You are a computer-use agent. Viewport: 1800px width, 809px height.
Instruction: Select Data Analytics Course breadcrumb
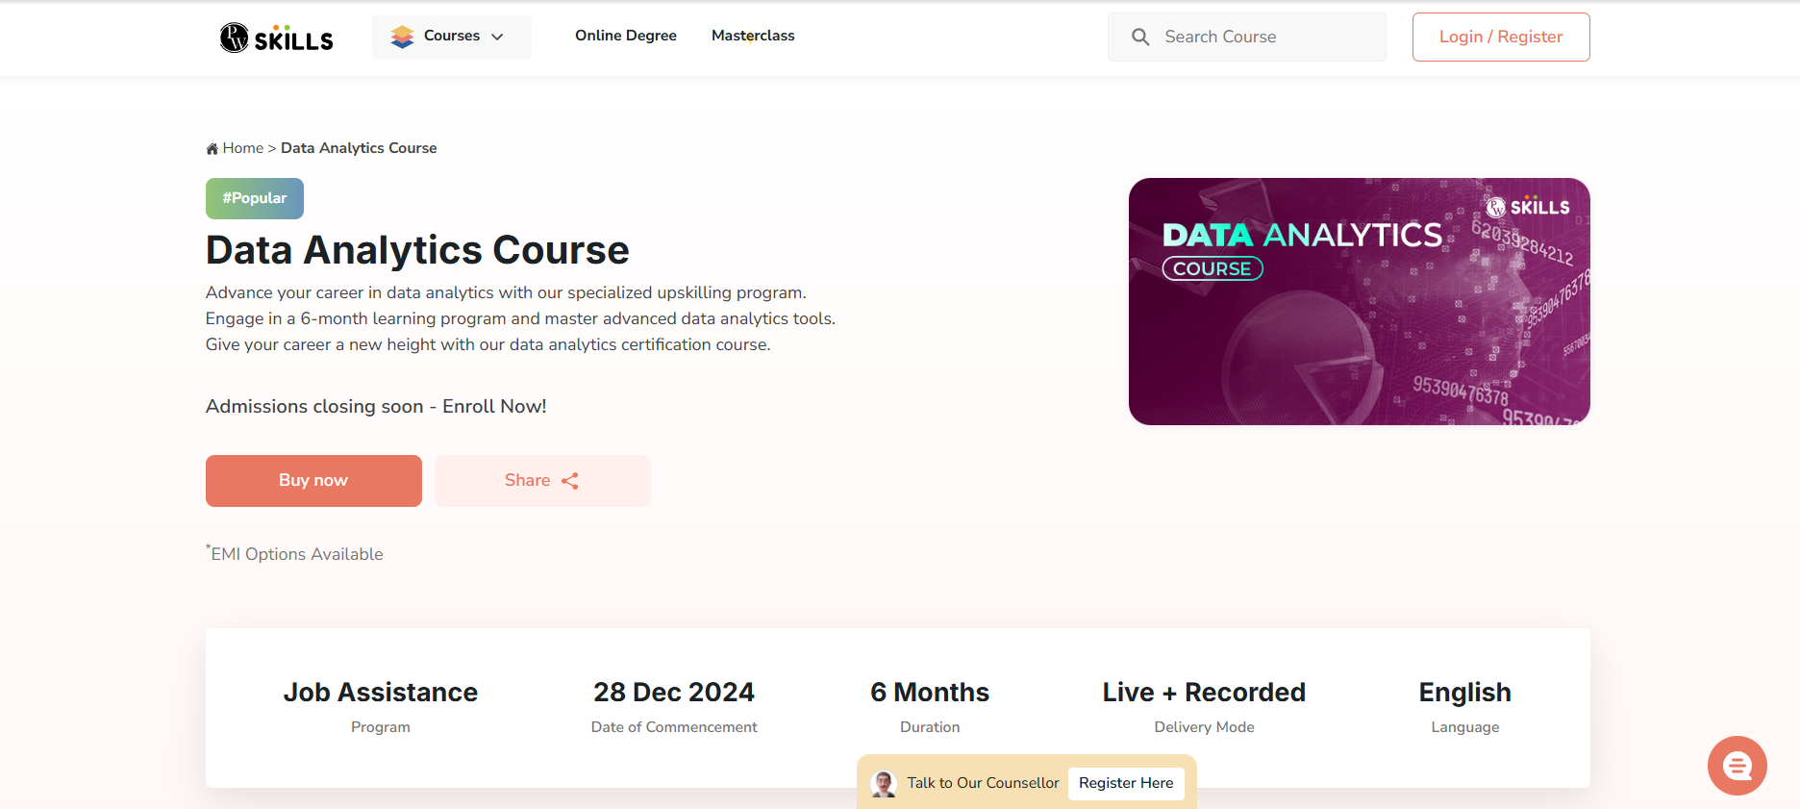[x=359, y=148]
